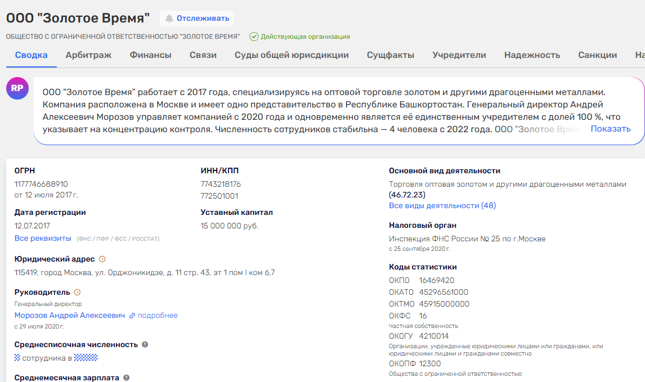
Task: Click the OGRN number 1177746688910
Action: point(41,184)
